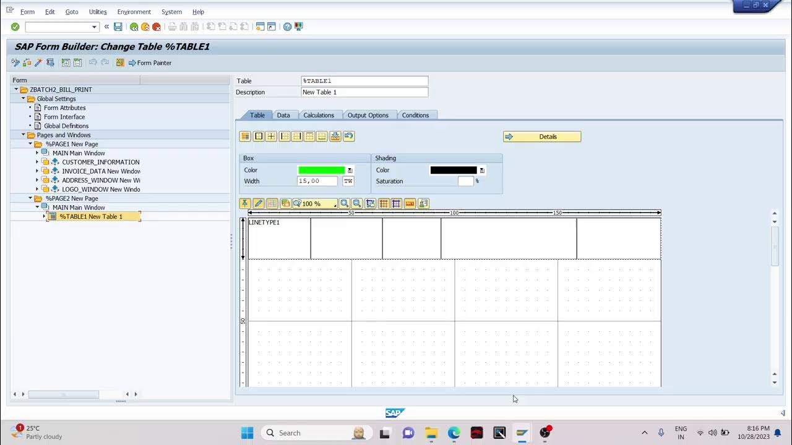Click the table pattern selection icon
The height and width of the screenshot is (445, 792).
pos(246,136)
